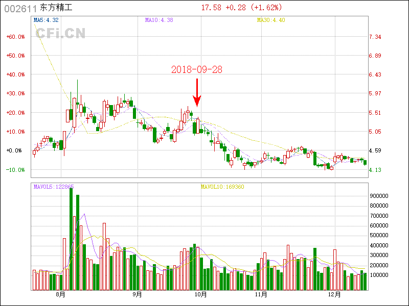The height and width of the screenshot is (306, 409).
Task: Click the price change text 17.58 +0.28 (+1.62%)
Action: [241, 8]
